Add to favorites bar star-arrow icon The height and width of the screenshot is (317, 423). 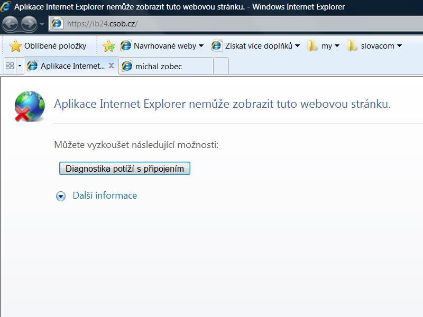coord(109,46)
